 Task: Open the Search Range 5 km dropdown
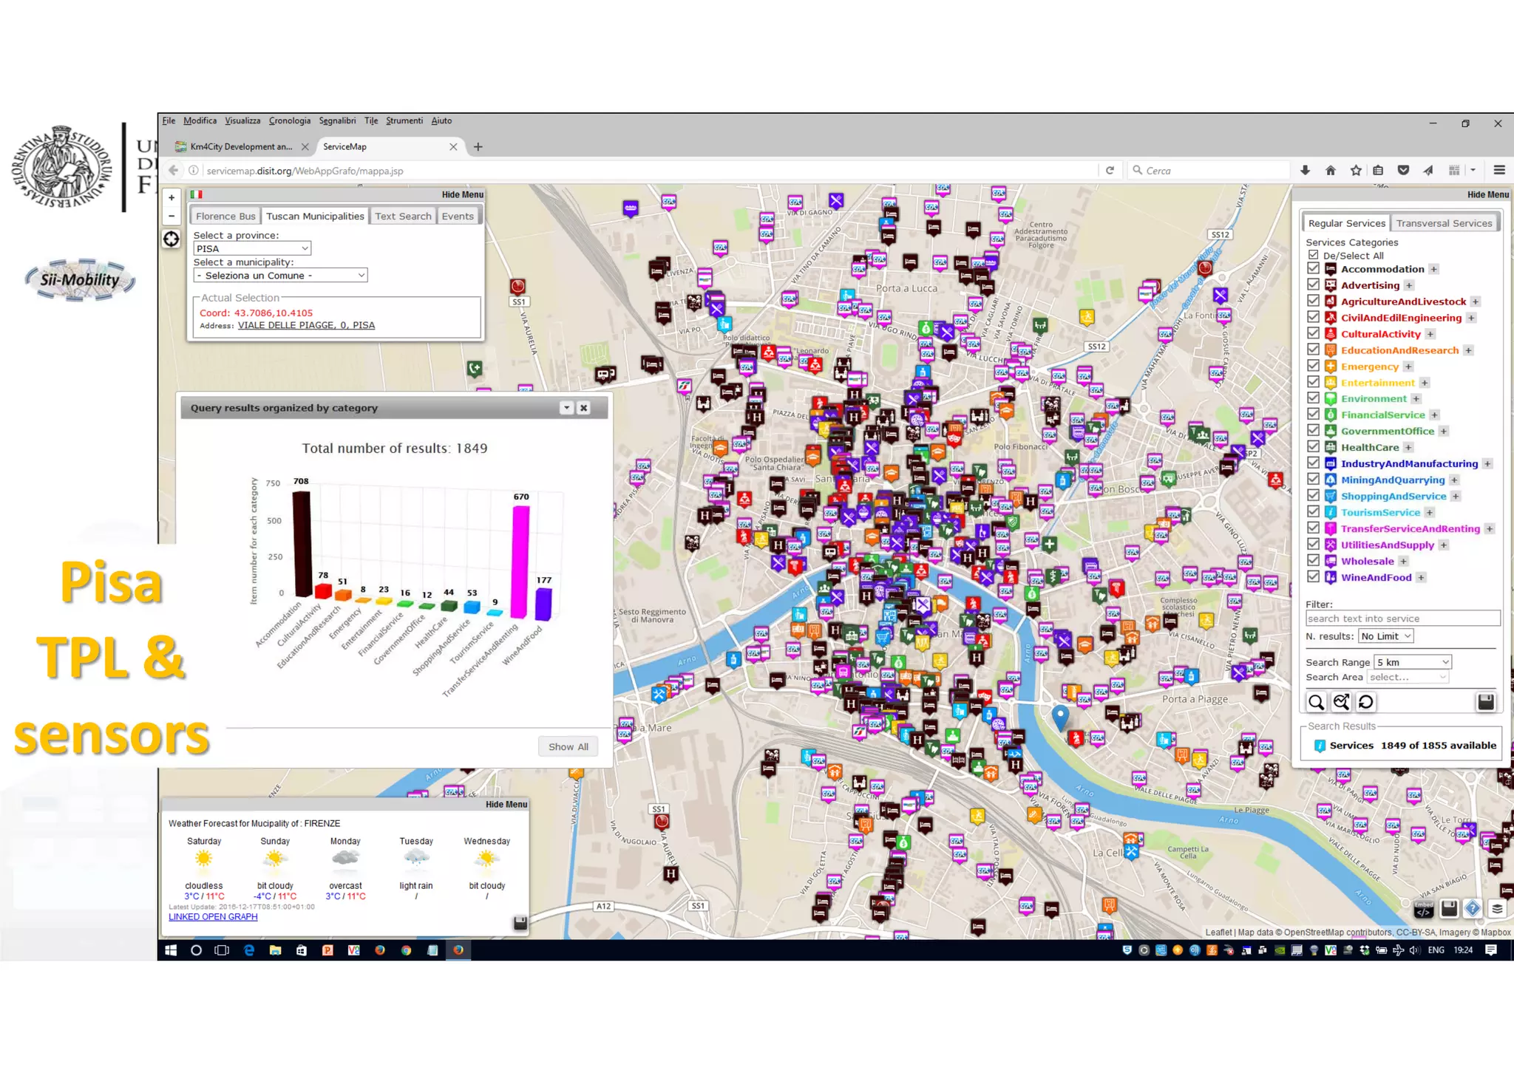point(1413,662)
